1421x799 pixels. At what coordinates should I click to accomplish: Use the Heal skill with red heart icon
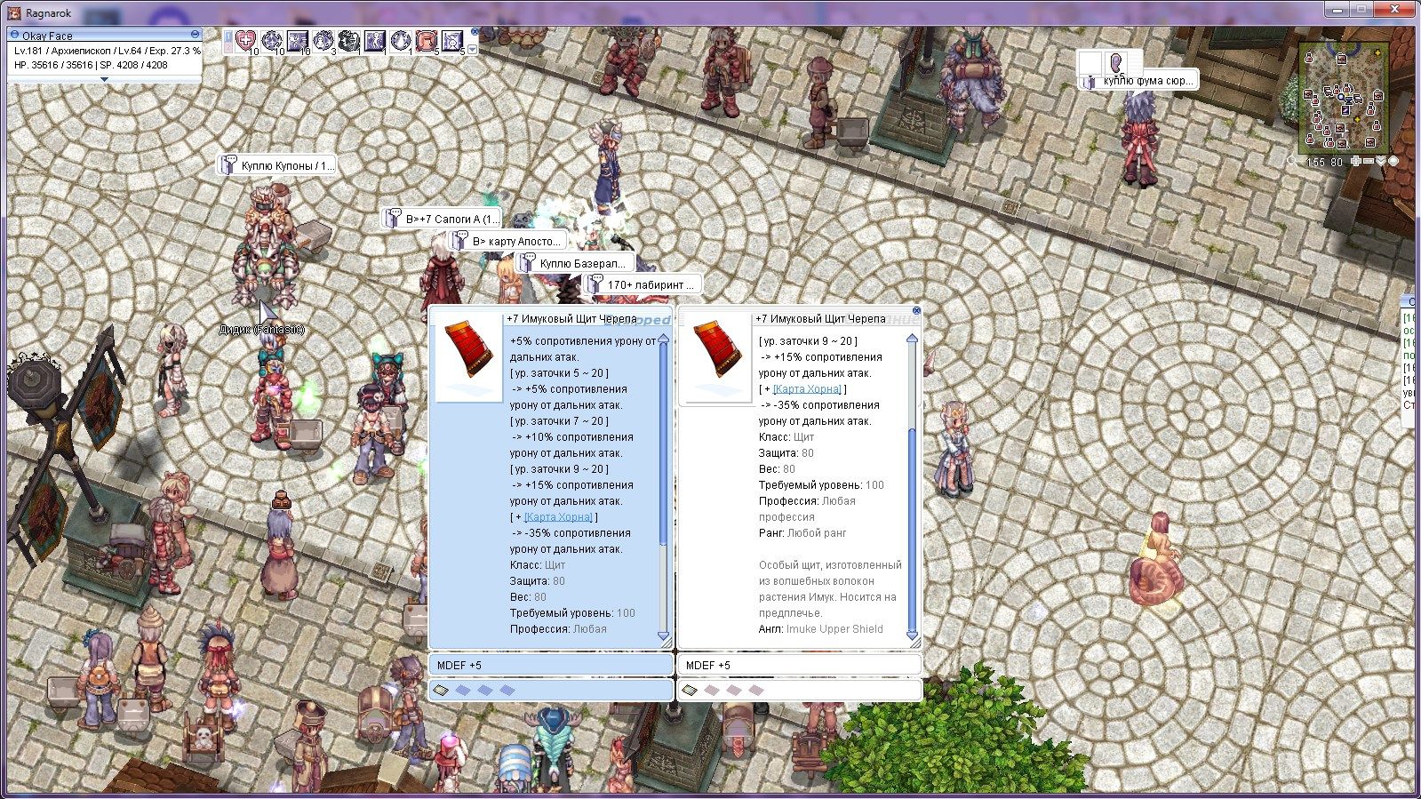[246, 40]
